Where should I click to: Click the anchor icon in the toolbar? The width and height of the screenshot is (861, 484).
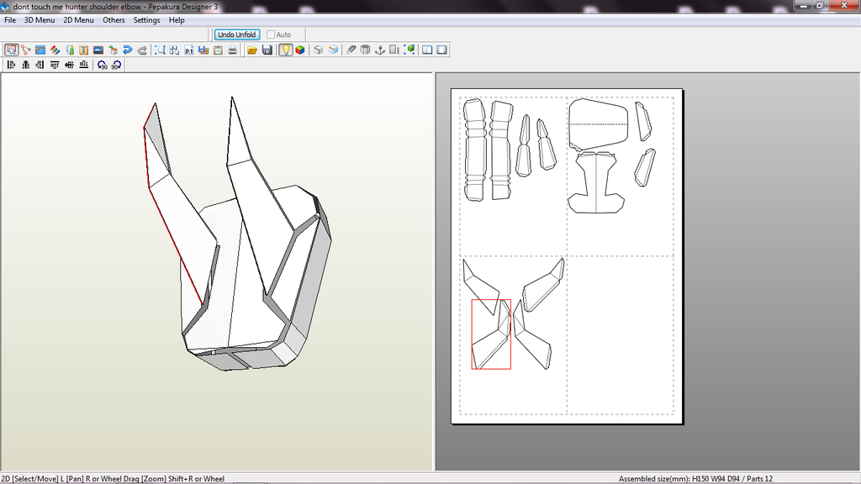(x=379, y=50)
